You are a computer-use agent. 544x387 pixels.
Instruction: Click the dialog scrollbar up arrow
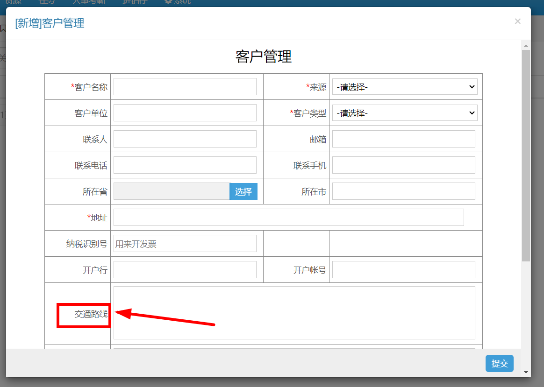526,45
